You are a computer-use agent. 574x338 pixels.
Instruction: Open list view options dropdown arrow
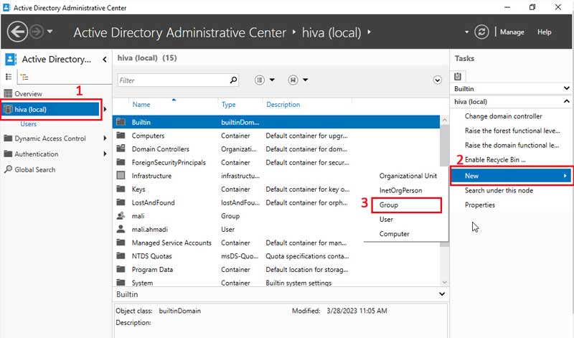(273, 80)
